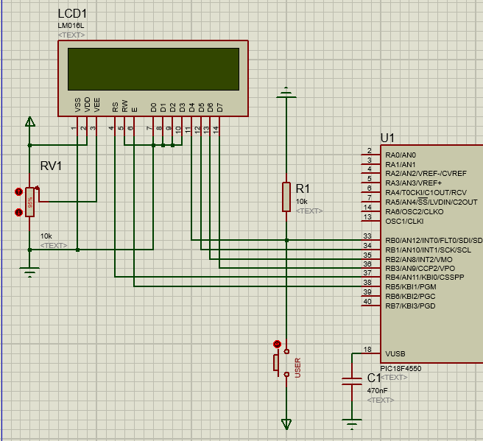Image resolution: width=483 pixels, height=441 pixels.
Task: Click the RA0/AN0 pin label
Action: coord(401,155)
